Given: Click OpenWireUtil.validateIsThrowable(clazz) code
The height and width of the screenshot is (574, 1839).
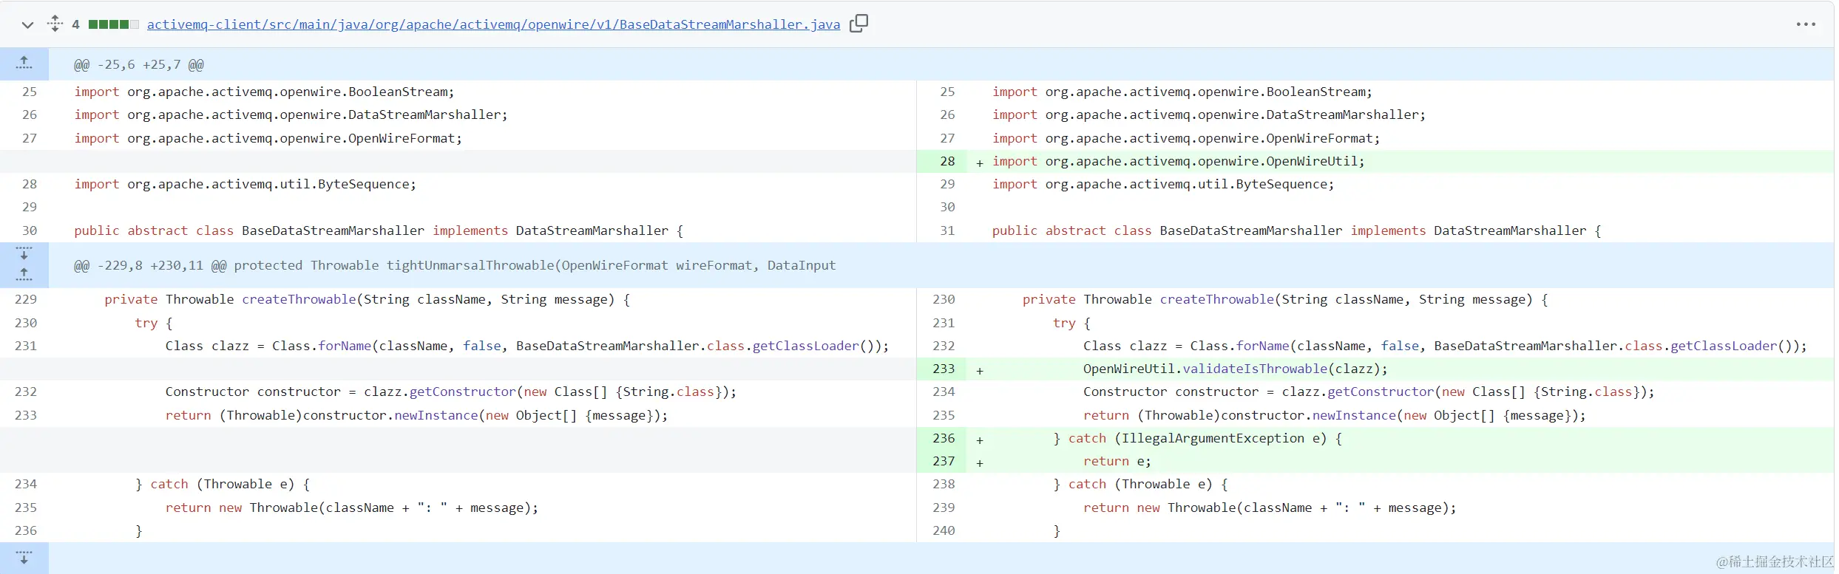Looking at the screenshot, I should point(1235,369).
